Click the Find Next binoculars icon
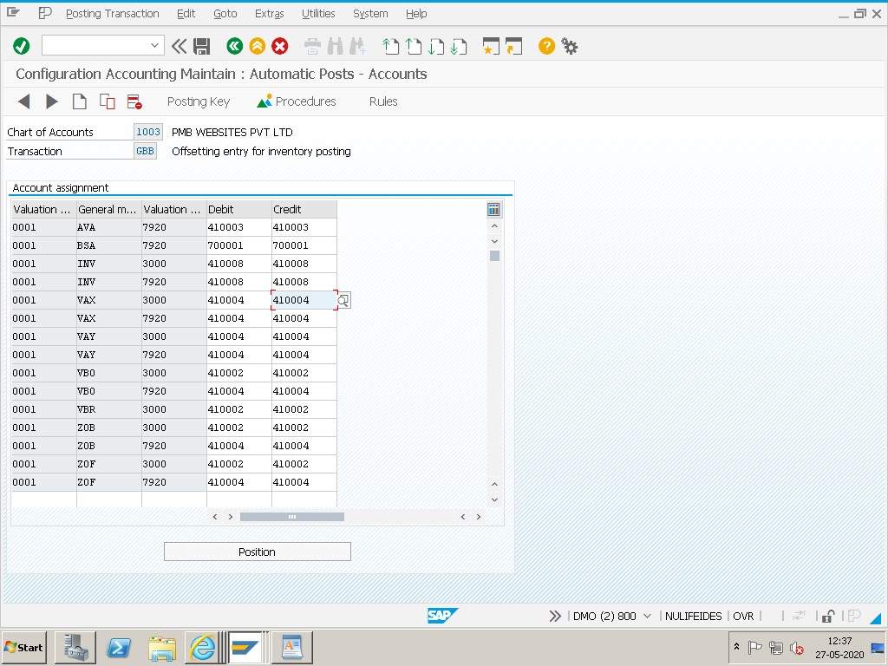The image size is (888, 666). [x=358, y=46]
